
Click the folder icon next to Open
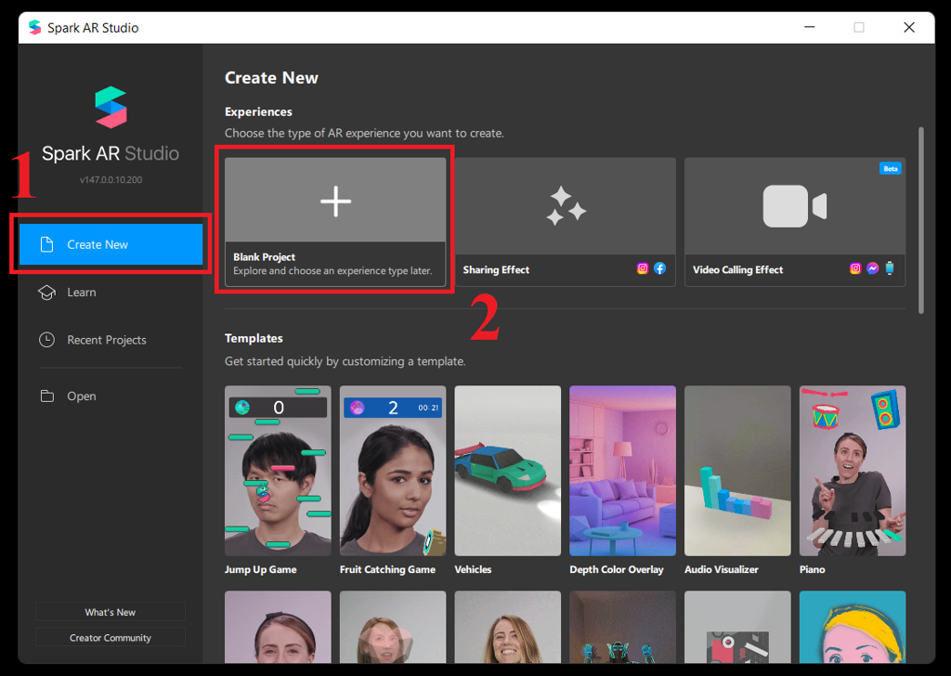(x=46, y=396)
